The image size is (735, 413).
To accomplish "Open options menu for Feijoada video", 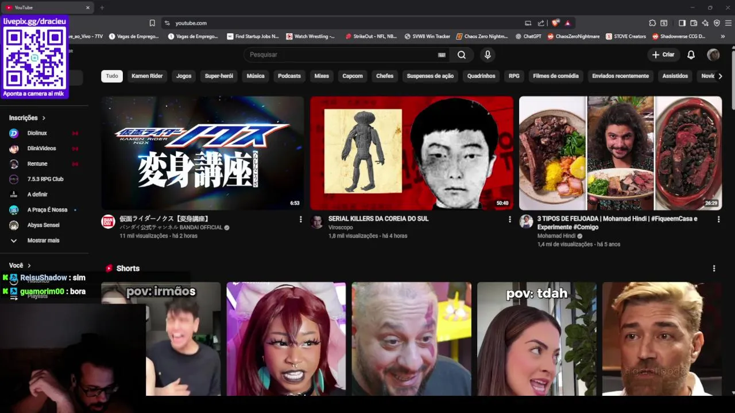I will pyautogui.click(x=718, y=219).
